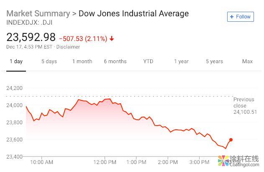Click the 12:00 PM axis label
This screenshot has width=264, height=172.
(105, 162)
